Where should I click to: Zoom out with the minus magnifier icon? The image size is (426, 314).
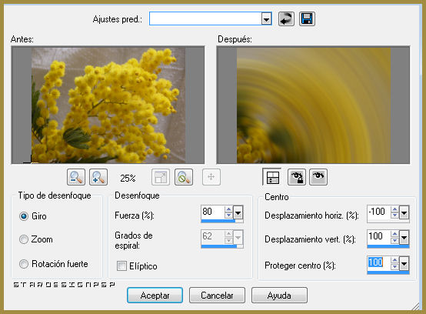(76, 177)
